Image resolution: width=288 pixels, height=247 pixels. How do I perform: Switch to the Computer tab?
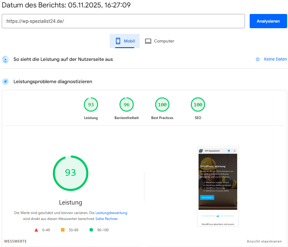(160, 41)
